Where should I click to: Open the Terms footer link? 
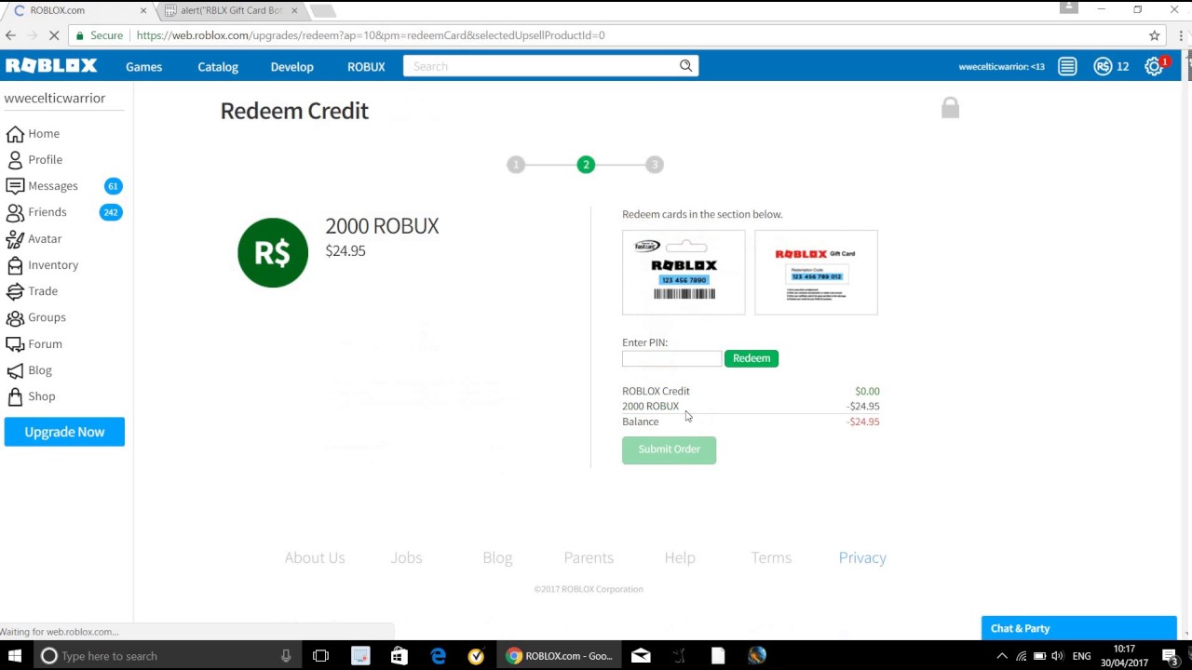[x=771, y=557]
